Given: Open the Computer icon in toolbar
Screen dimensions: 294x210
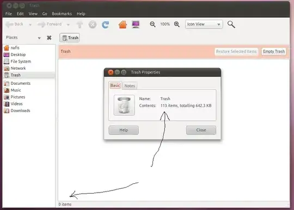Looking at the screenshot, I should [x=136, y=24].
